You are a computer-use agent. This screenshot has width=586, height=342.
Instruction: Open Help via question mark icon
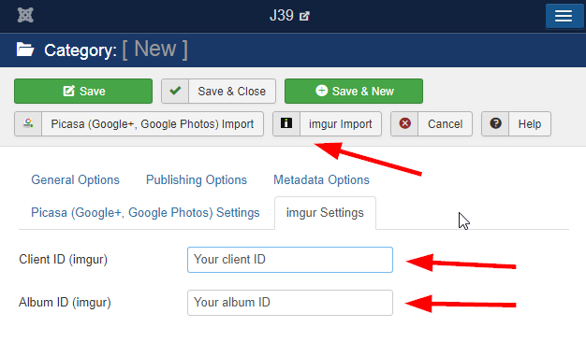(x=495, y=123)
